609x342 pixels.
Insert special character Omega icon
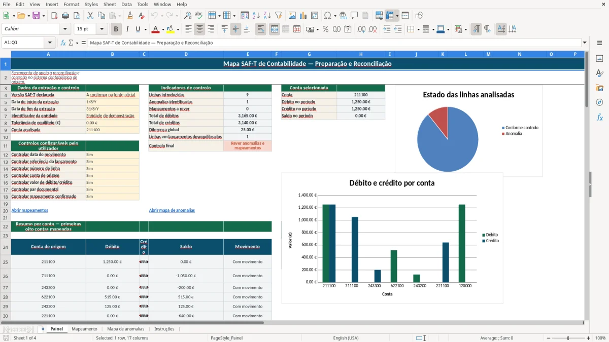(327, 16)
